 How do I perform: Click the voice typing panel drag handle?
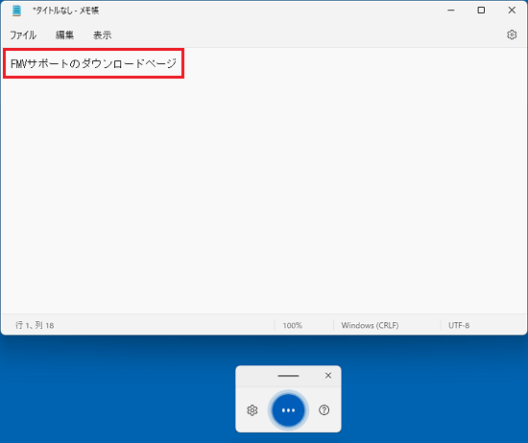[288, 376]
